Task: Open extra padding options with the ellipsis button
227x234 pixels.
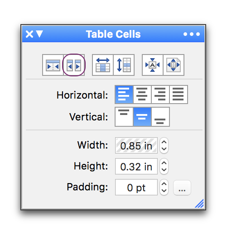Action: (x=182, y=188)
